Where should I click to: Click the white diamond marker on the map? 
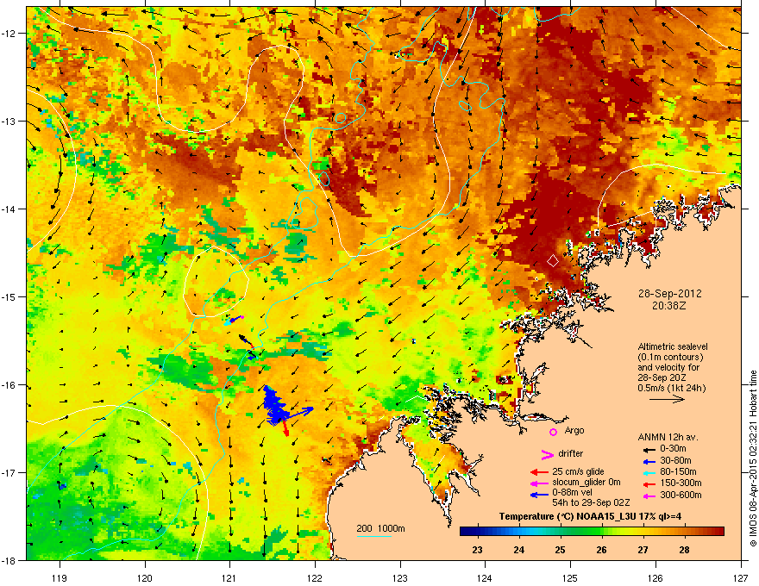click(553, 261)
